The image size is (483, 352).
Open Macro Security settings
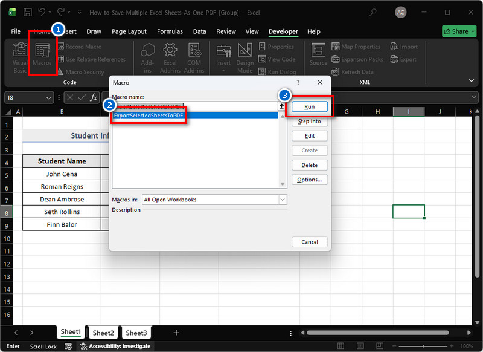[x=81, y=71]
